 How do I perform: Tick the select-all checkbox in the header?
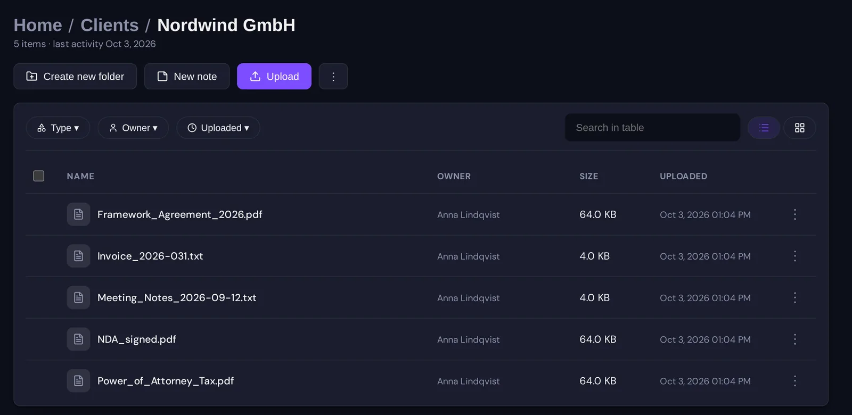coord(39,176)
